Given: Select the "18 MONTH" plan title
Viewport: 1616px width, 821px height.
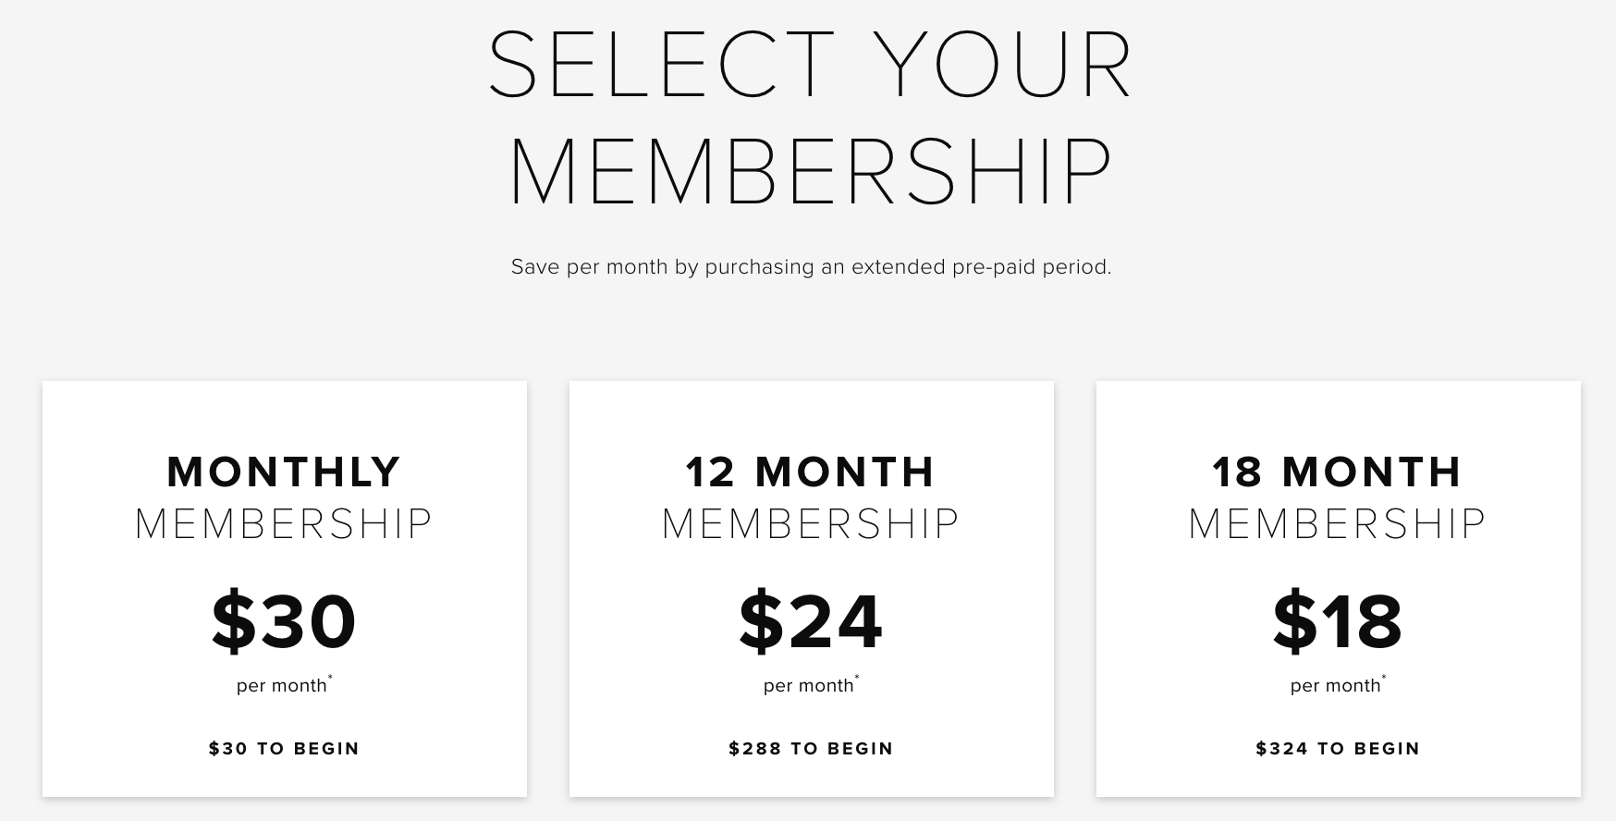Looking at the screenshot, I should pos(1338,472).
